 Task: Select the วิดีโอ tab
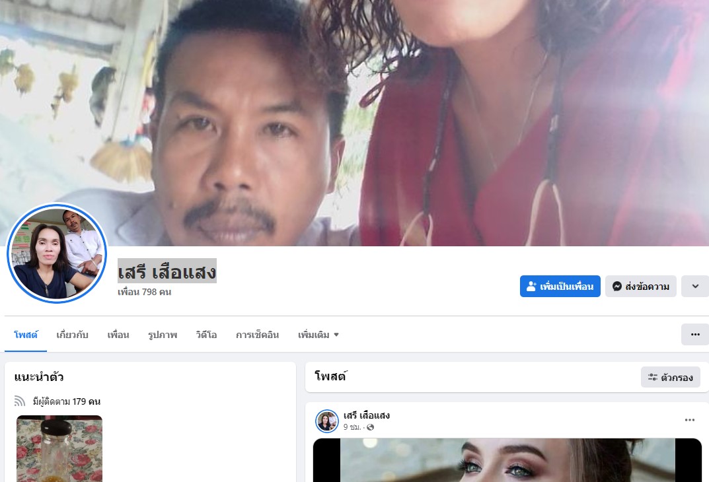(206, 335)
